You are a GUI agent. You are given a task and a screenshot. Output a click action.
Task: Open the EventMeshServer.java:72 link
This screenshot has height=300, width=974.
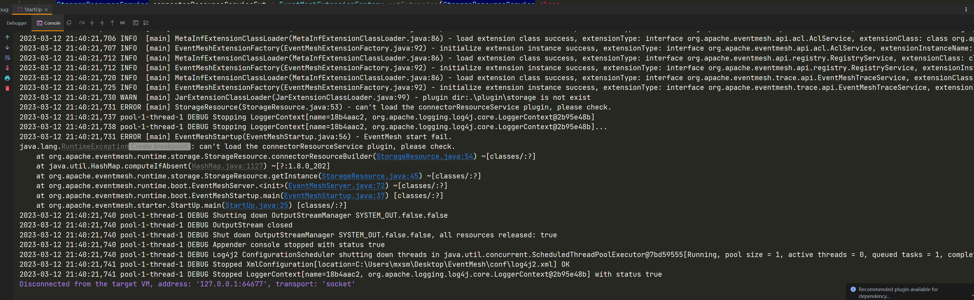pyautogui.click(x=336, y=186)
